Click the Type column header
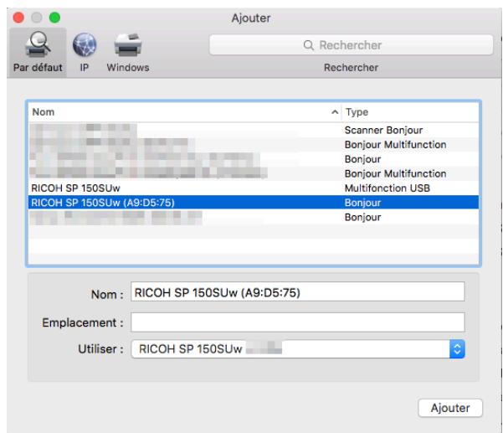The height and width of the screenshot is (433, 503). (411, 112)
